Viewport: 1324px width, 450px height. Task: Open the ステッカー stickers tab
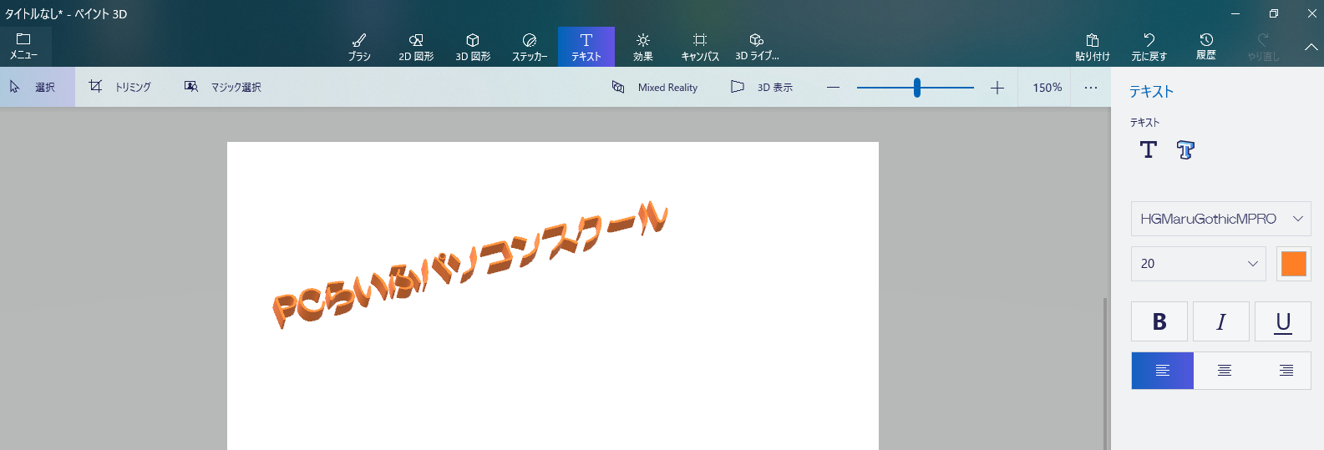[x=530, y=47]
